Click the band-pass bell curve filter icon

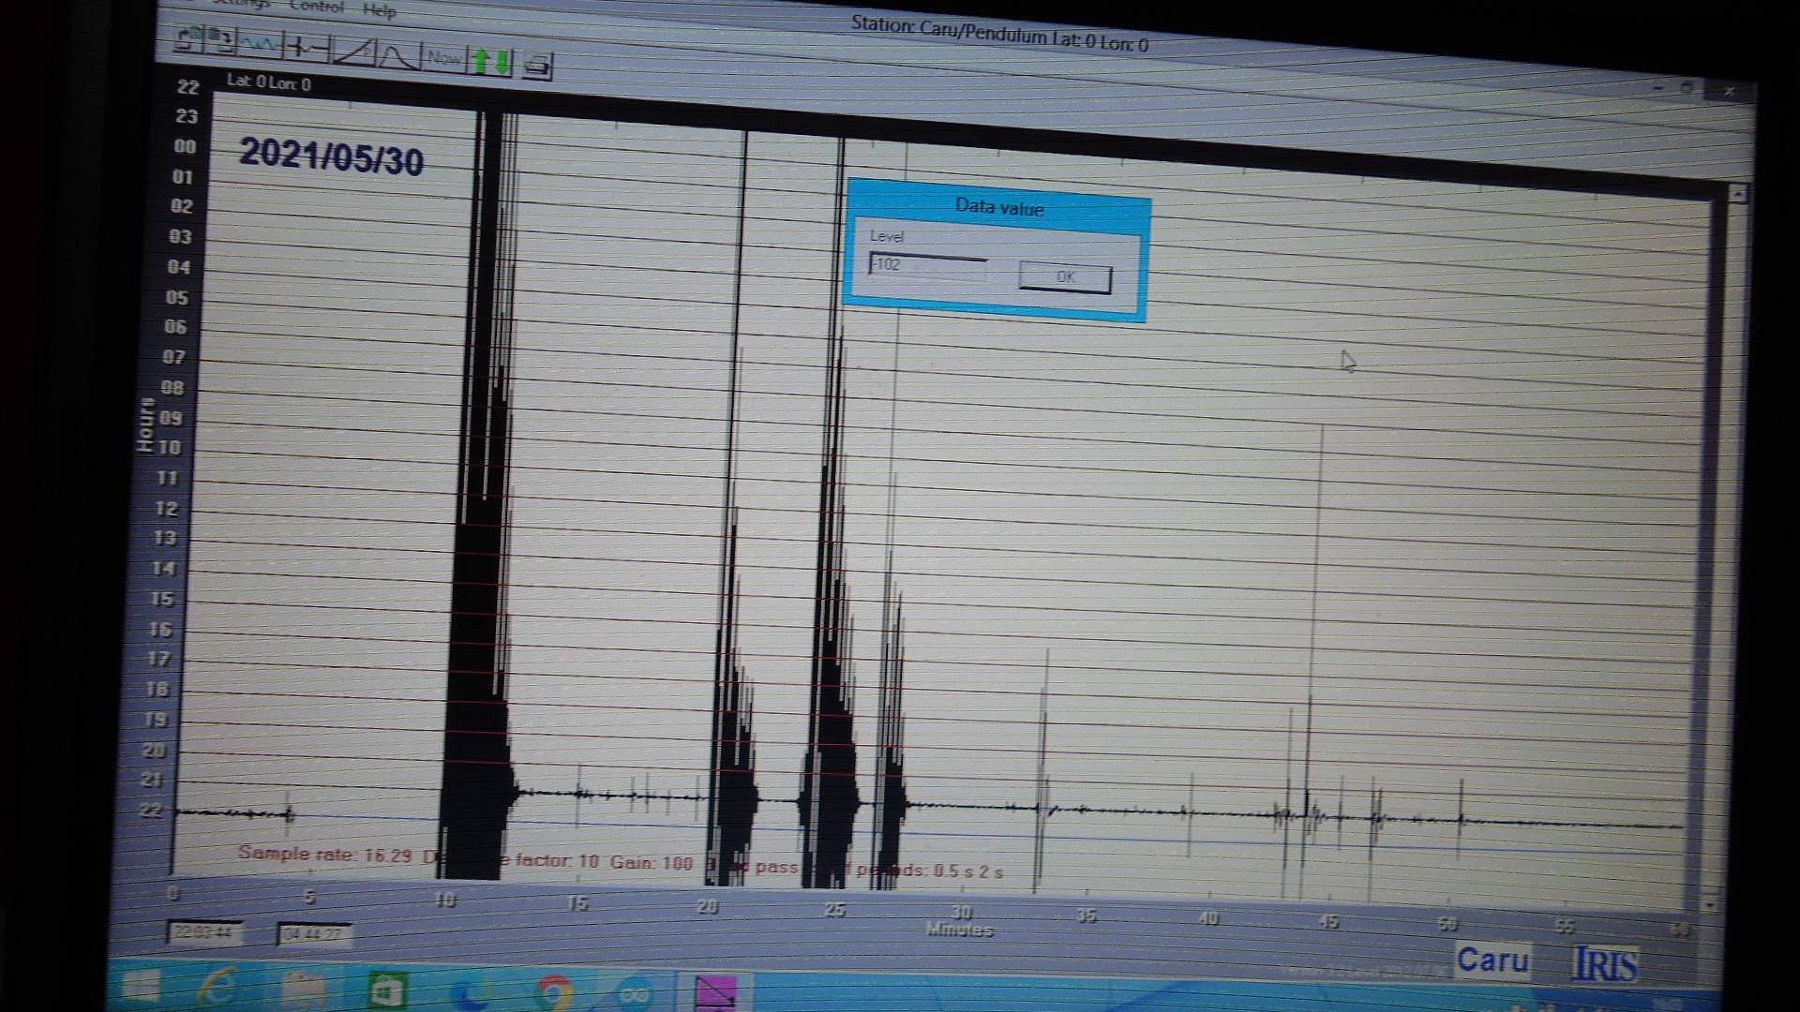[397, 56]
